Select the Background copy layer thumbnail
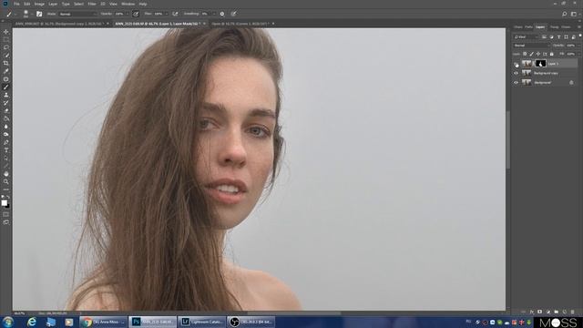Viewport: 583px width, 328px height. 527,73
